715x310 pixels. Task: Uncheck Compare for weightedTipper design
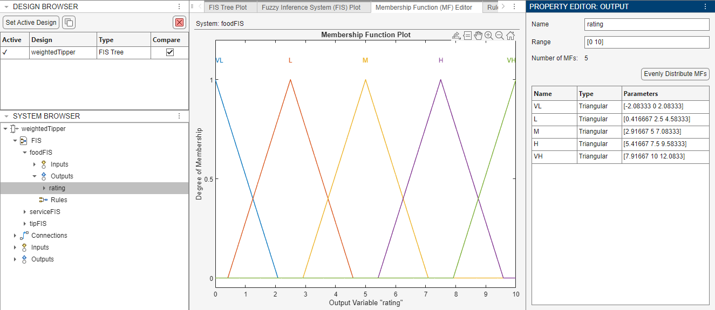tap(170, 52)
